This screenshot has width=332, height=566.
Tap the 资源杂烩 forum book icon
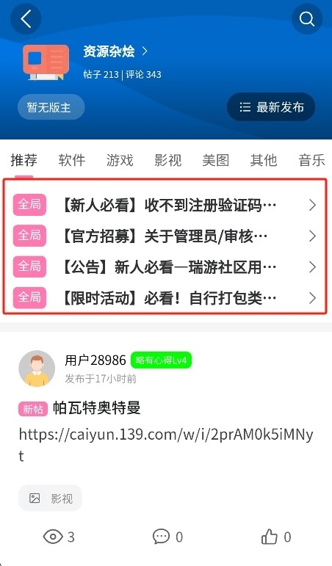(46, 62)
